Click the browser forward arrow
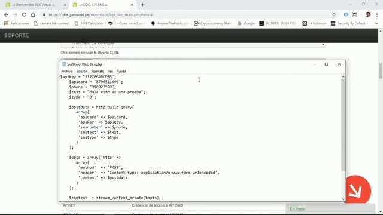This screenshot has width=383, height=215. (x=15, y=14)
